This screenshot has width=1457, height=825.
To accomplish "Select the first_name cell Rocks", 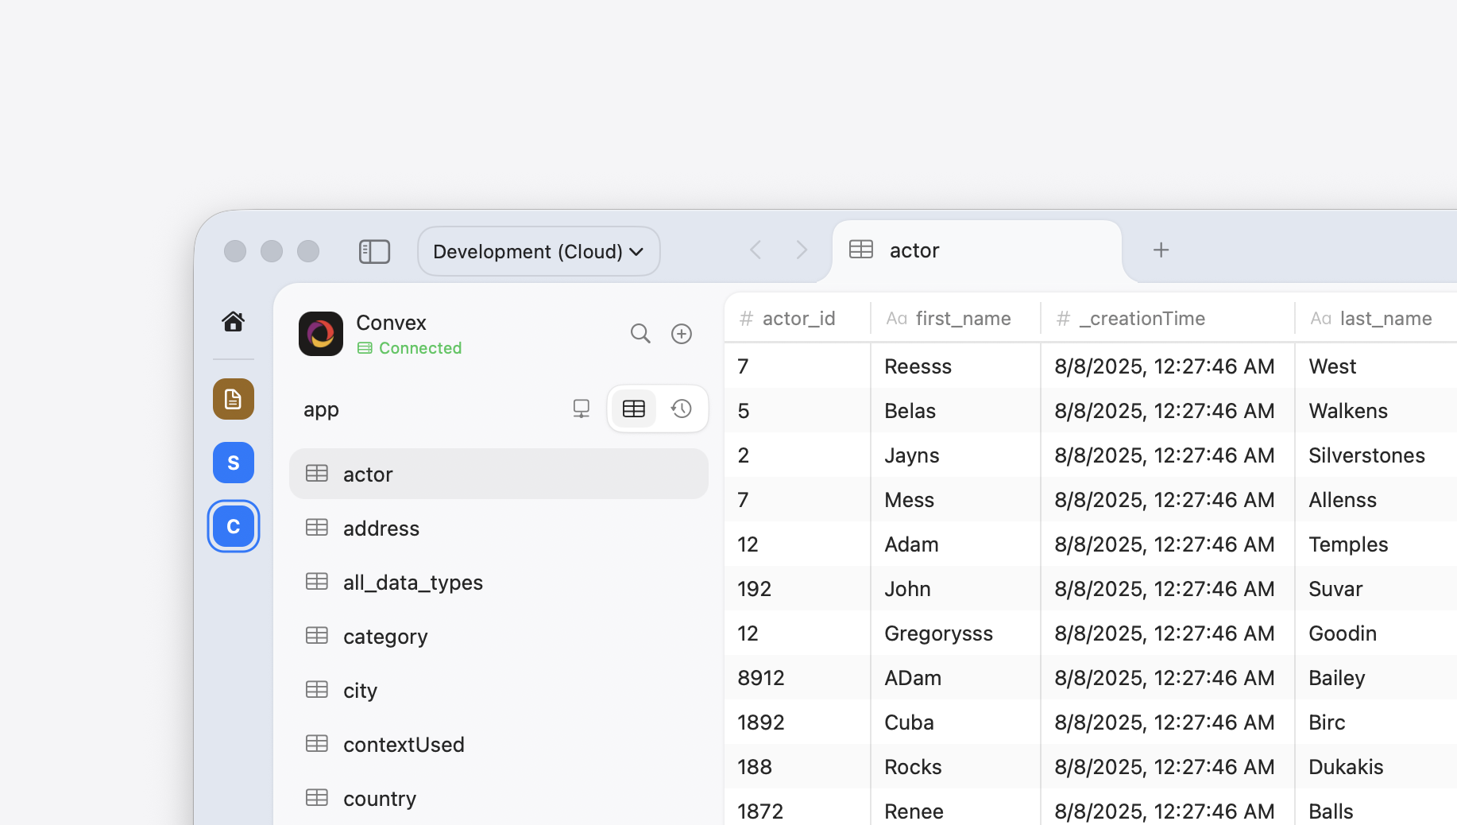I will [956, 767].
